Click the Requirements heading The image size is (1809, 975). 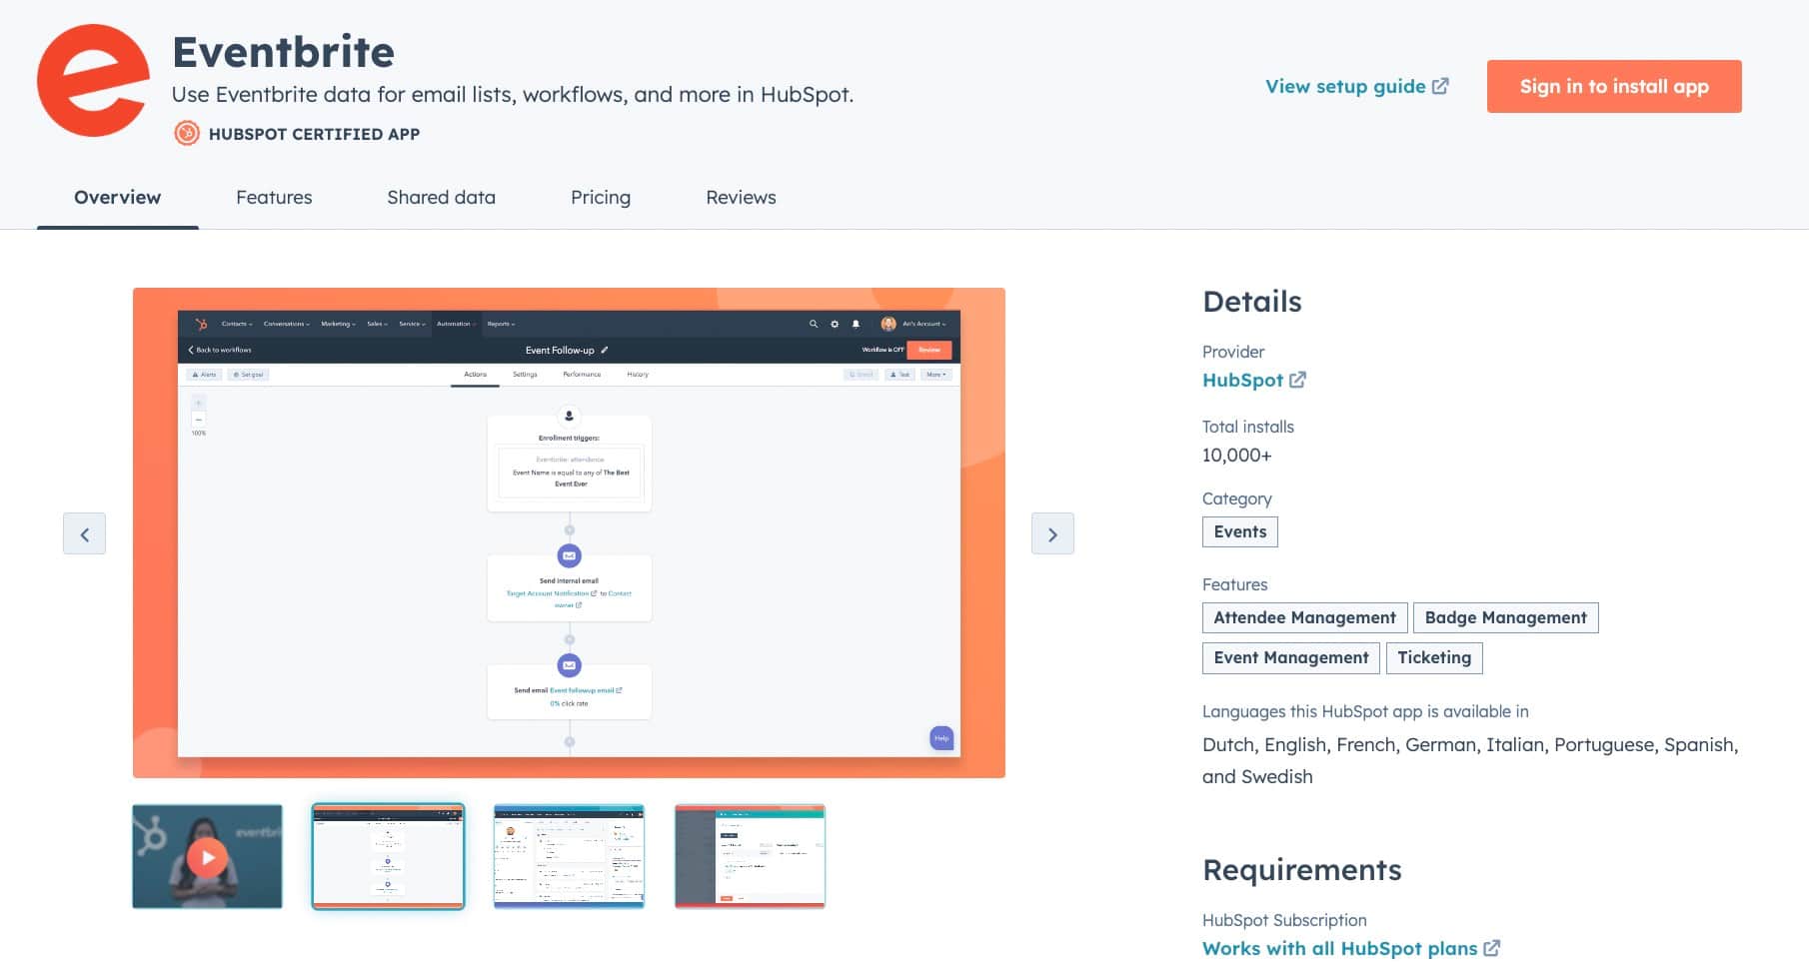[x=1301, y=870]
